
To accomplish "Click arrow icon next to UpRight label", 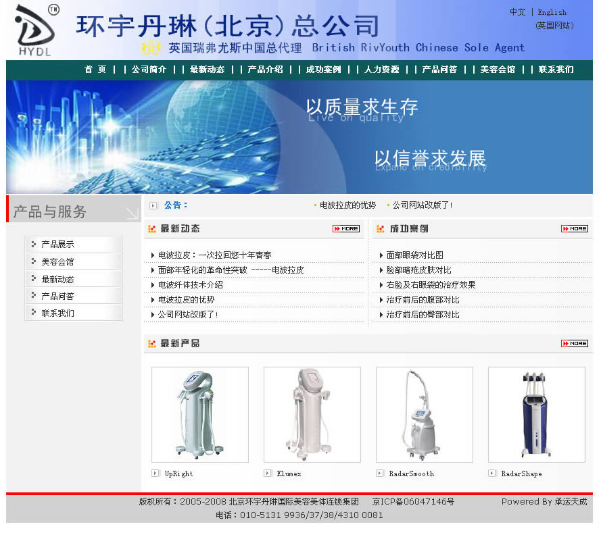I will click(x=155, y=473).
